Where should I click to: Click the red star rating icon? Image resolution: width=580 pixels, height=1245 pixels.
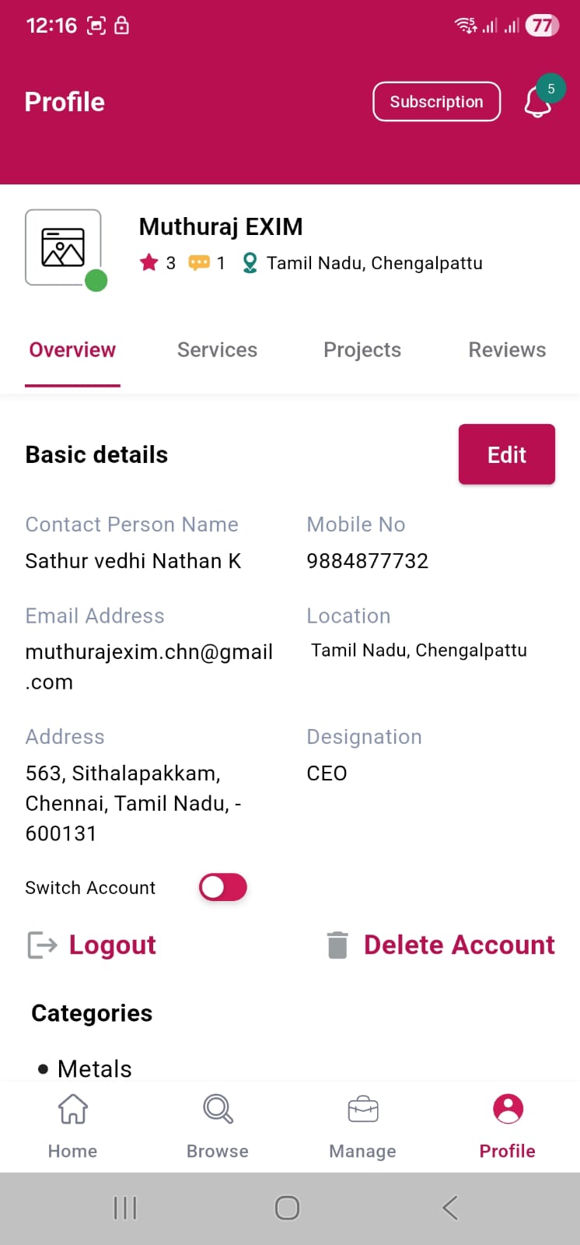click(148, 263)
